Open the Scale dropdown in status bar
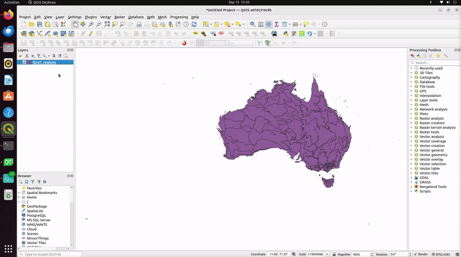Screen dimensions: 461x257 pyautogui.click(x=328, y=254)
